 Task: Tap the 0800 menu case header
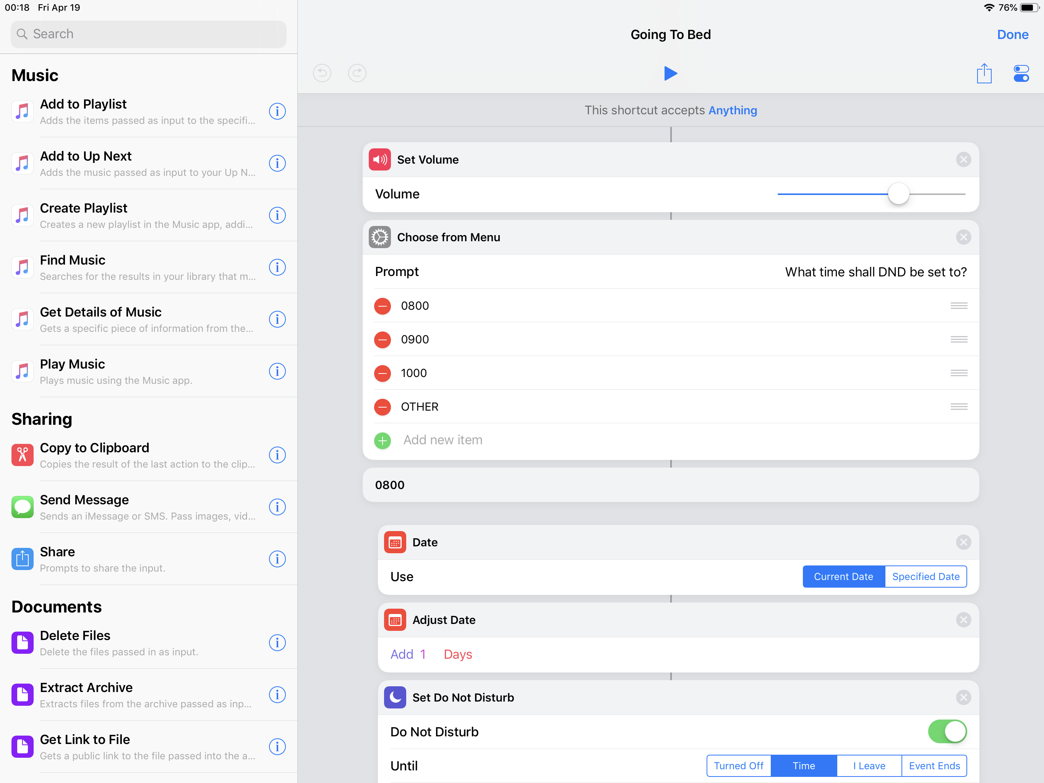click(x=670, y=485)
